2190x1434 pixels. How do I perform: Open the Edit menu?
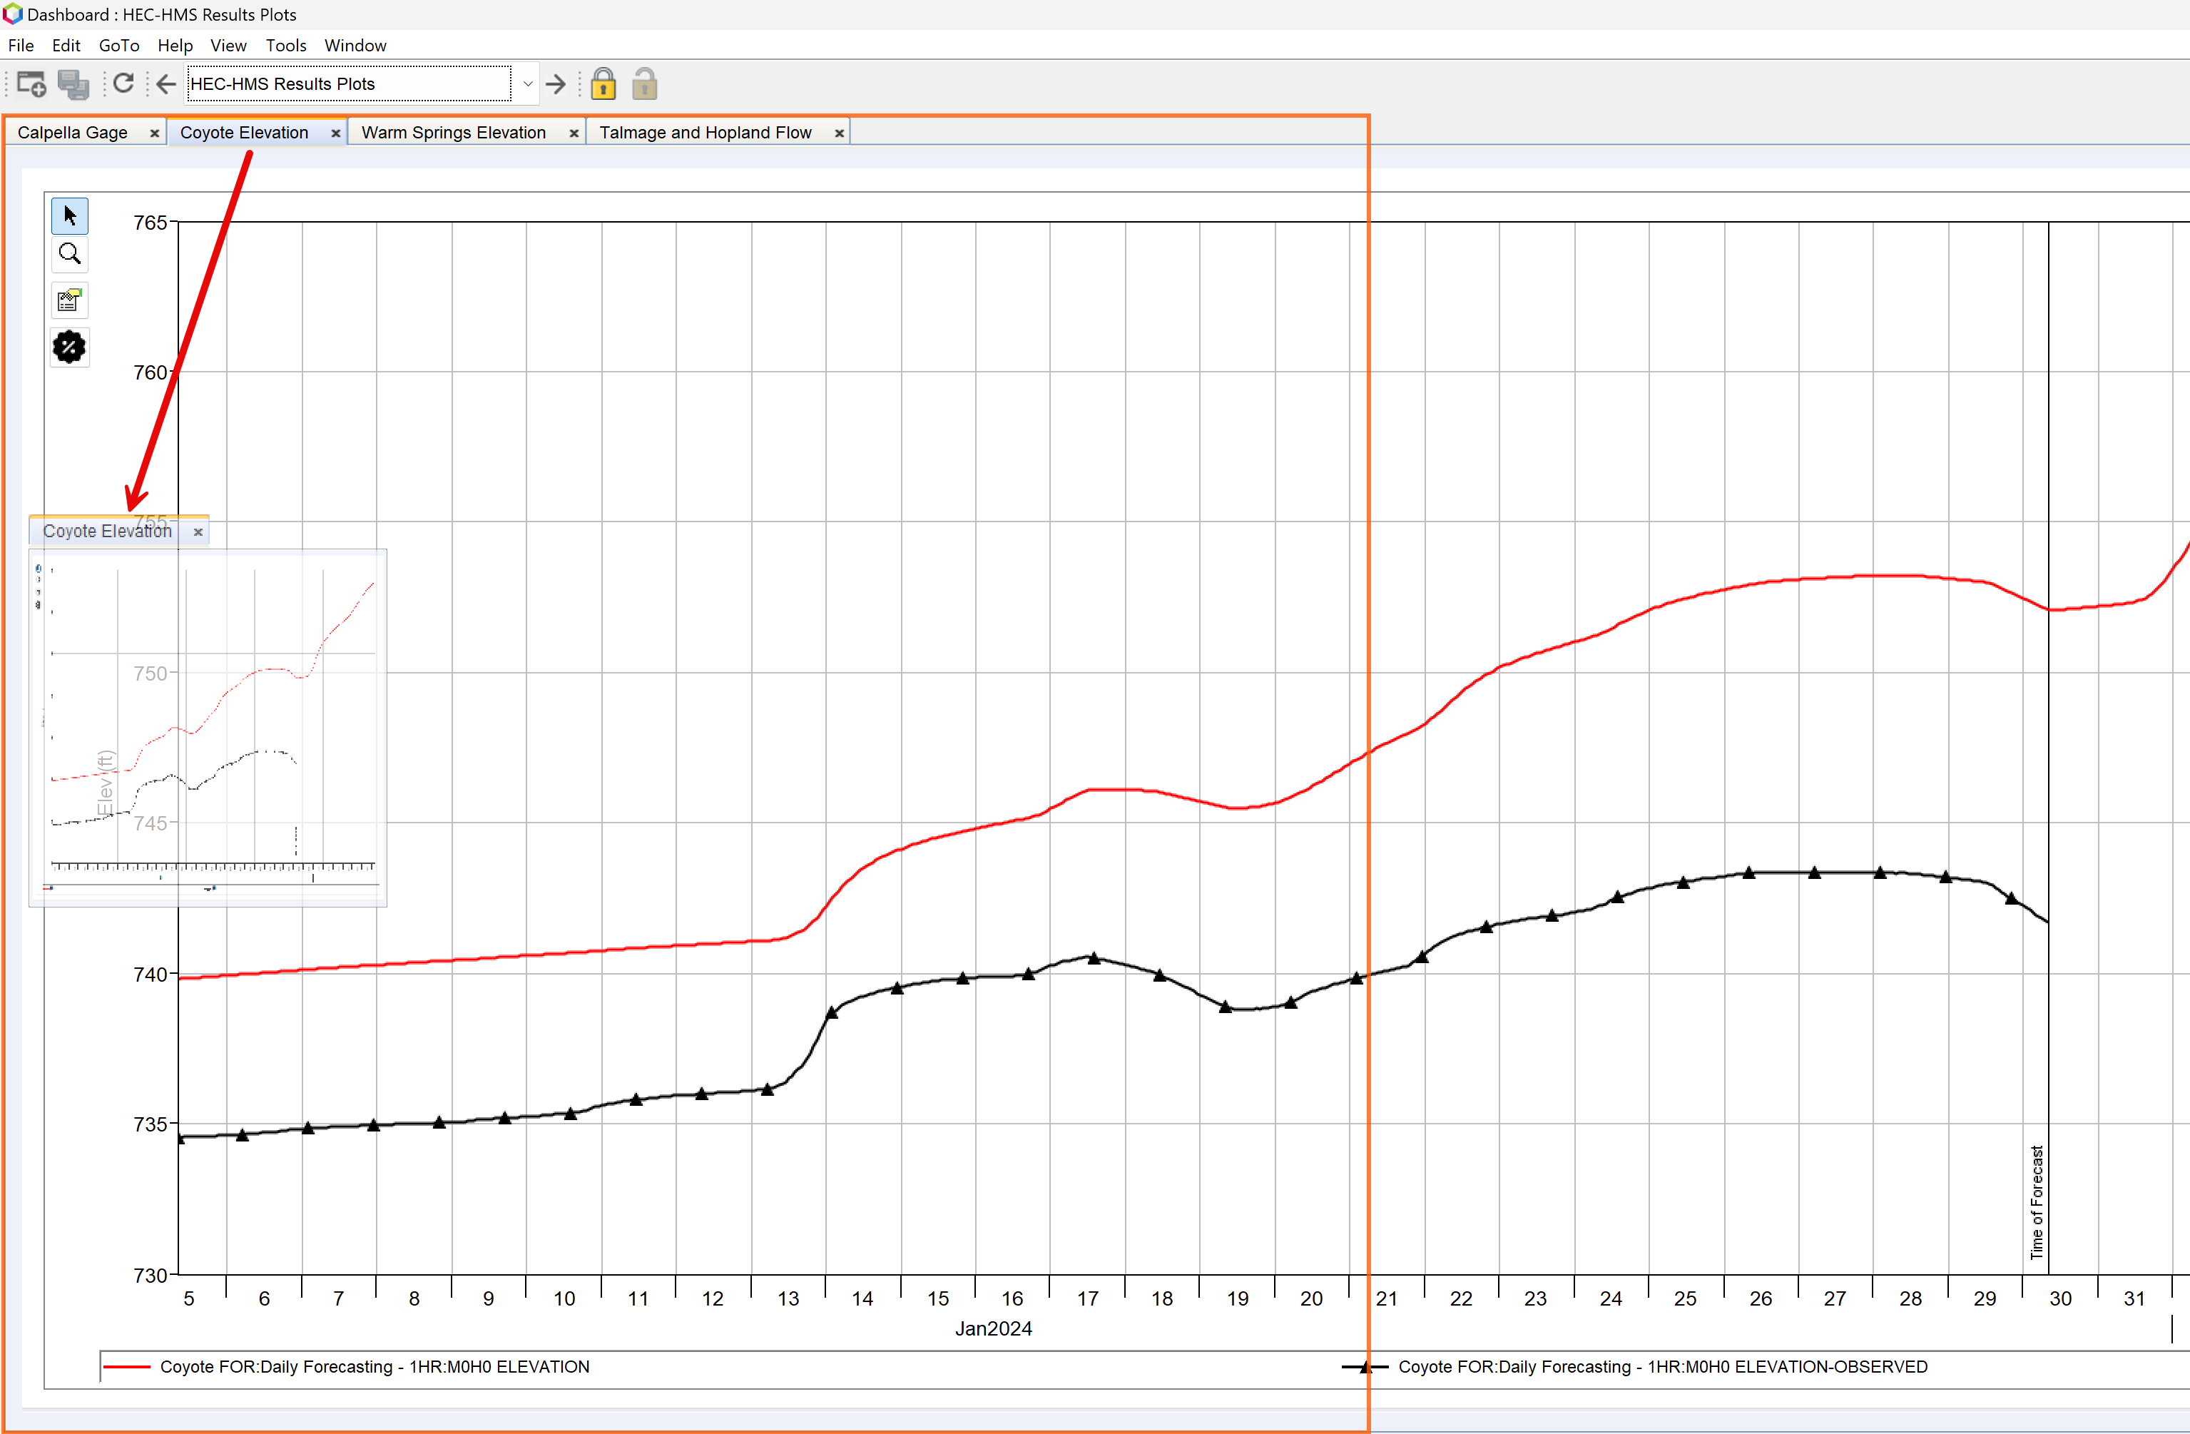click(x=66, y=45)
